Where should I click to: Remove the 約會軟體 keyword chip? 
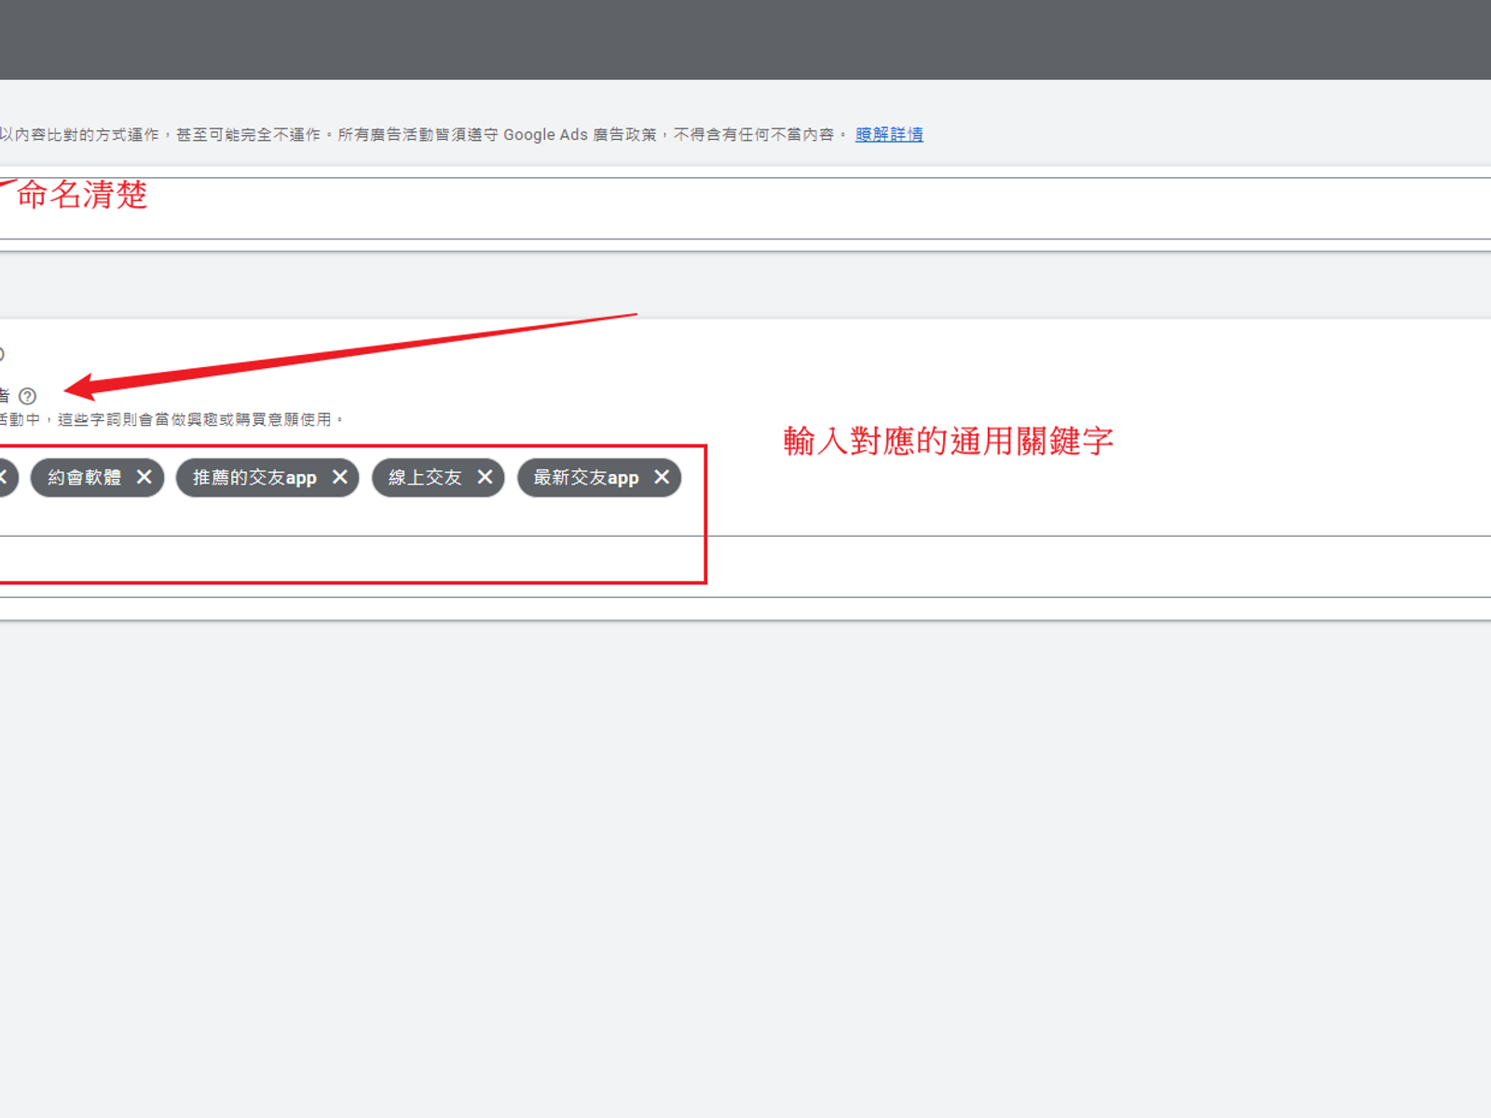[144, 477]
